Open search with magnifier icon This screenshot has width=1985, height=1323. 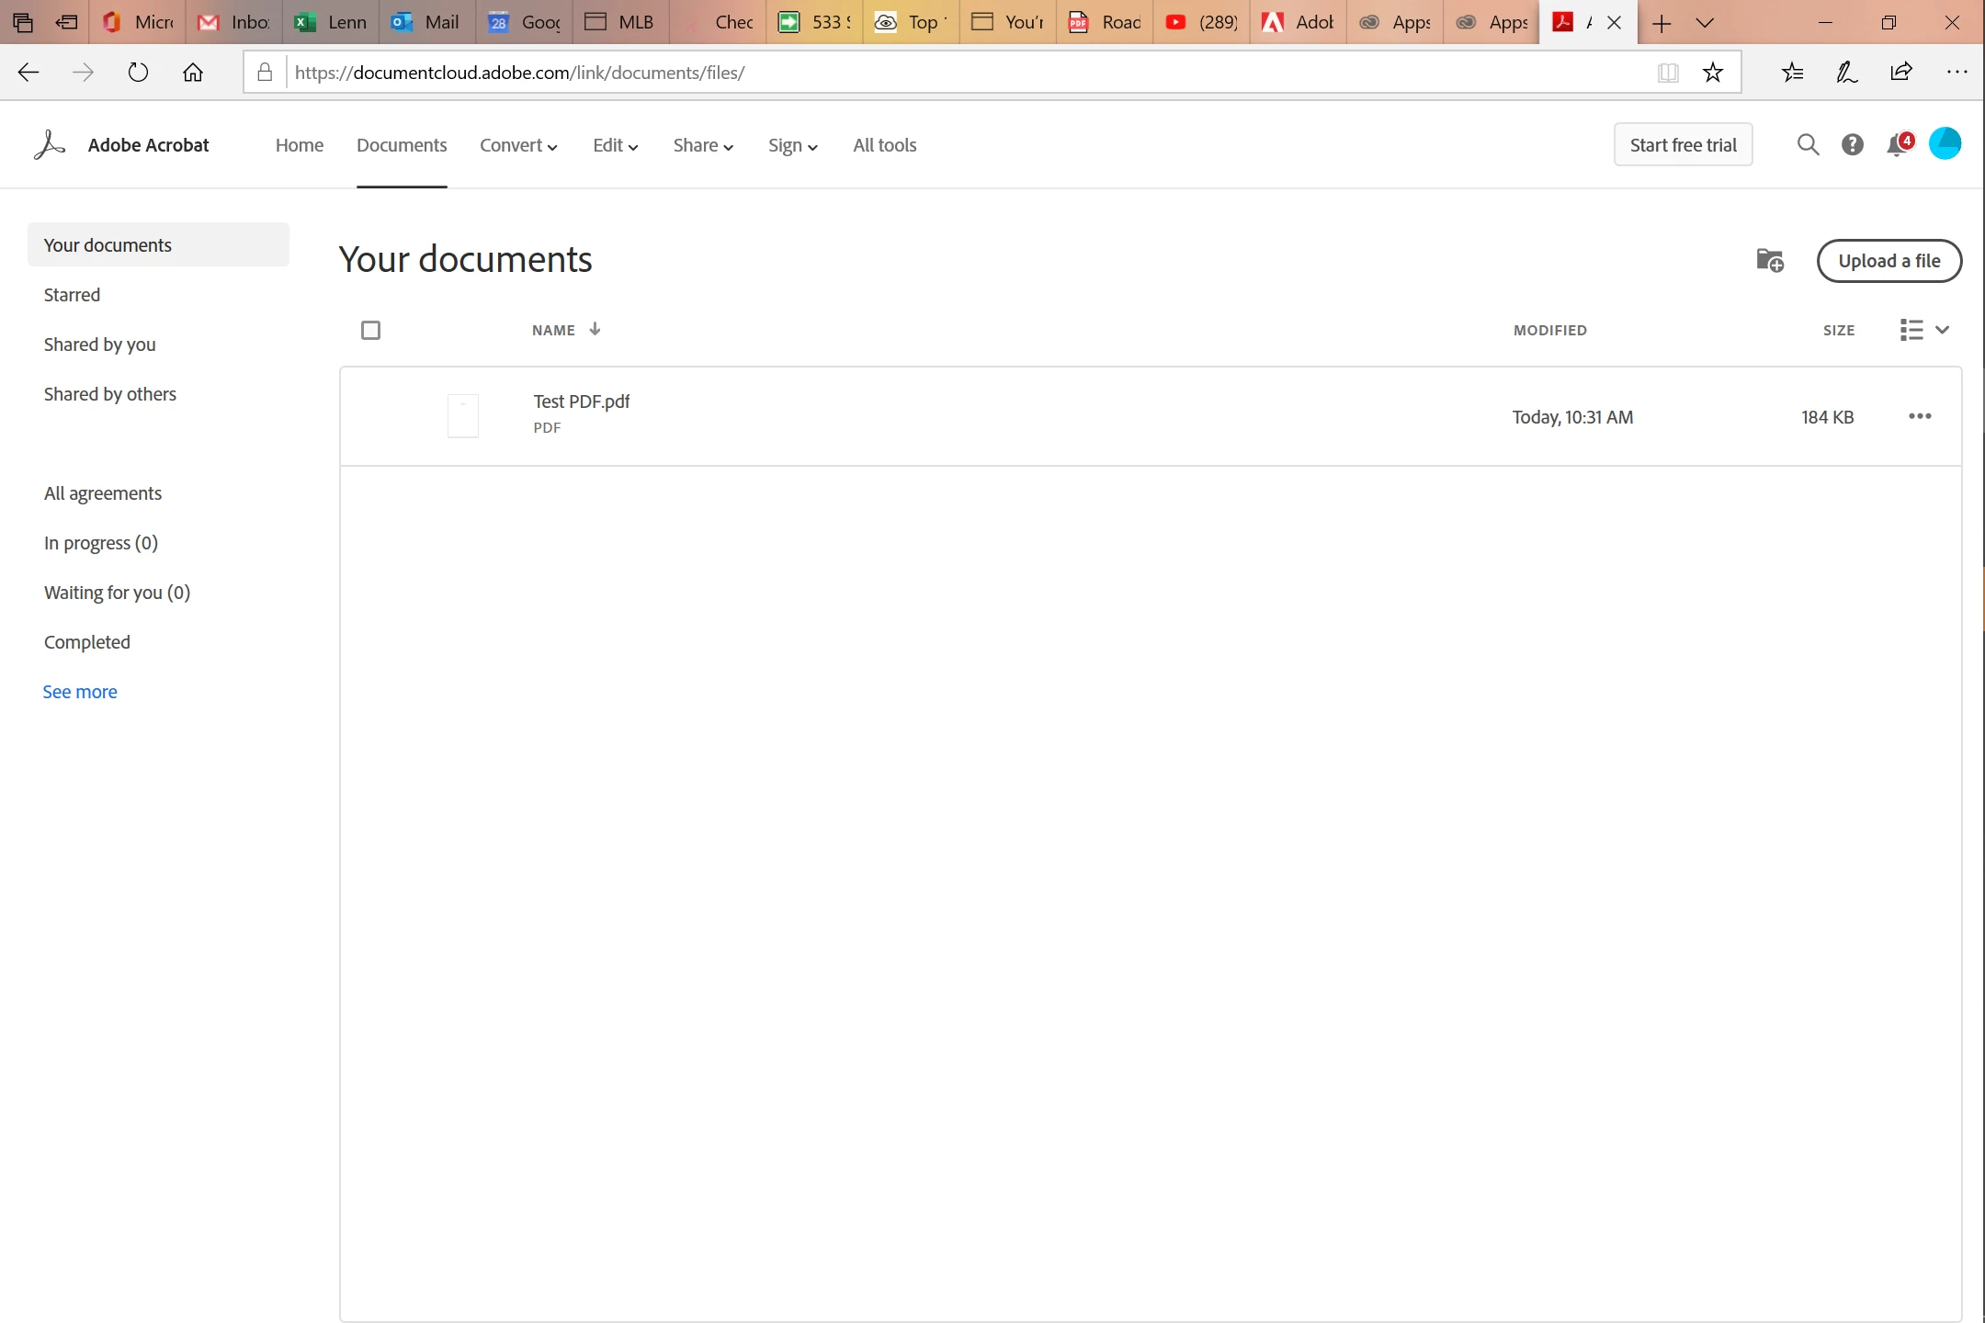coord(1808,145)
